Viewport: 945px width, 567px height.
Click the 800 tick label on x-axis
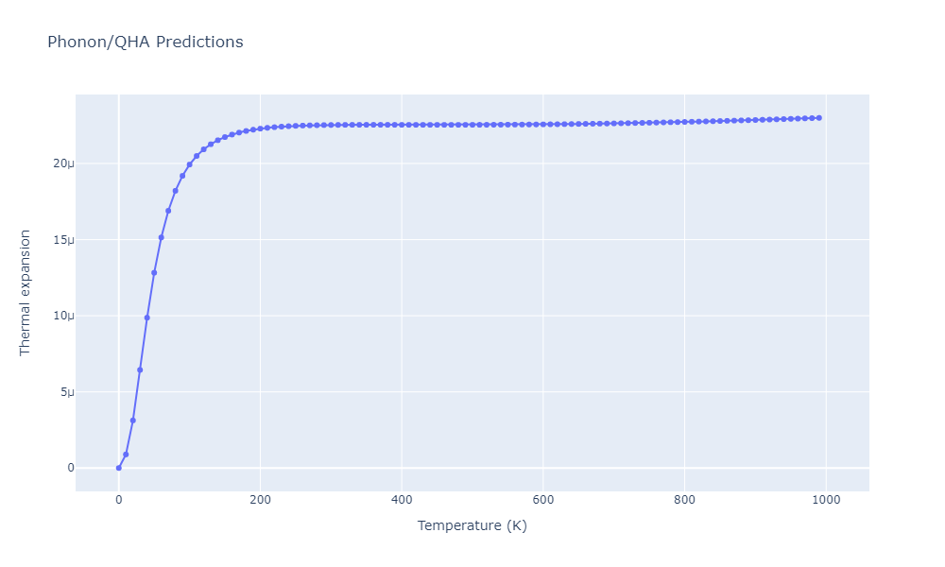(684, 500)
